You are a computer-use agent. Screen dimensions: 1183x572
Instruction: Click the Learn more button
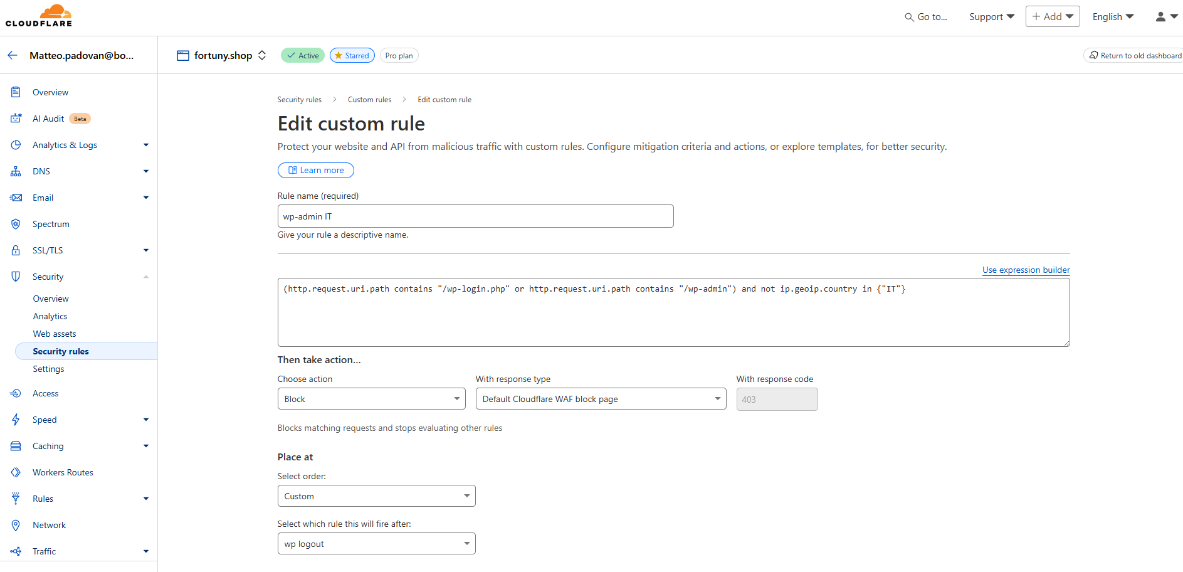tap(316, 170)
